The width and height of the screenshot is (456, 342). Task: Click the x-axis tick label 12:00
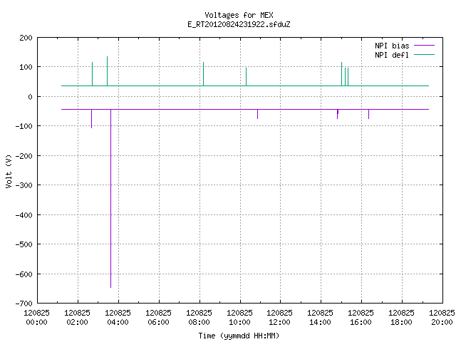pyautogui.click(x=280, y=322)
